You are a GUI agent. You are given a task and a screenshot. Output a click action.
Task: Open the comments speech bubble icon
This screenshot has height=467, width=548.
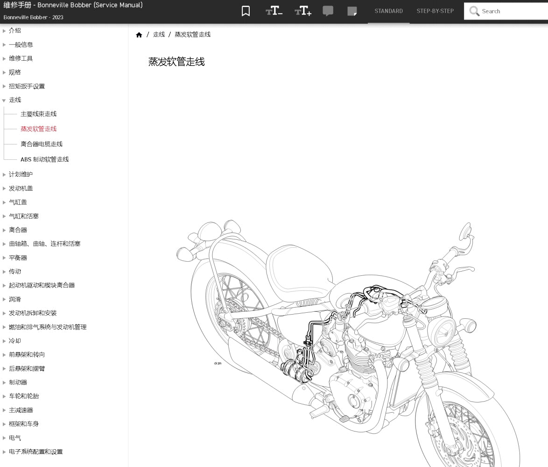[x=328, y=11]
